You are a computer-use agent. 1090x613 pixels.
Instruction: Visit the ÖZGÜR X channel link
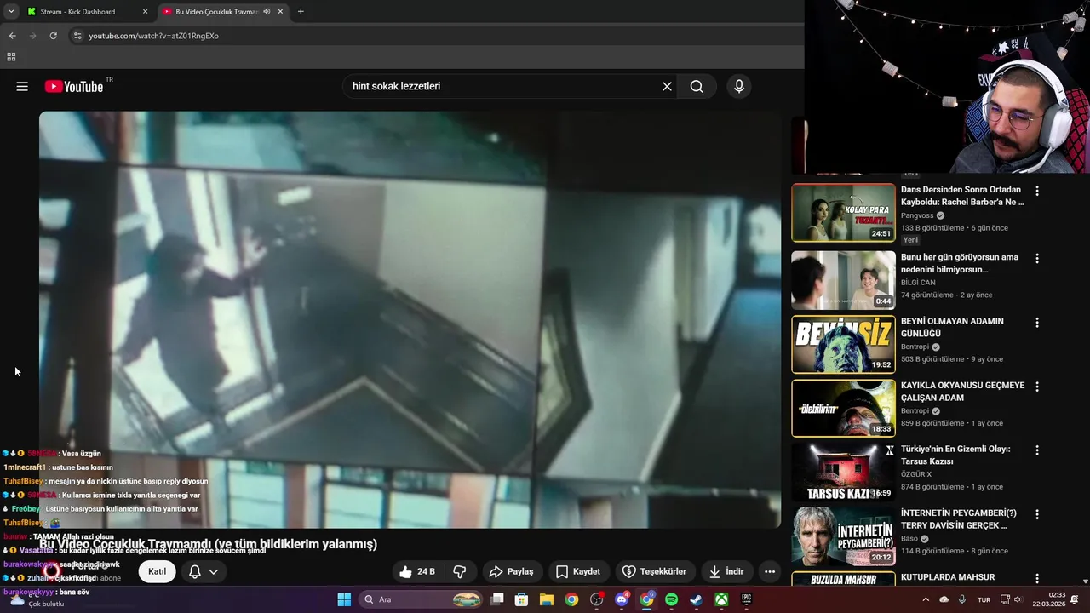(916, 474)
